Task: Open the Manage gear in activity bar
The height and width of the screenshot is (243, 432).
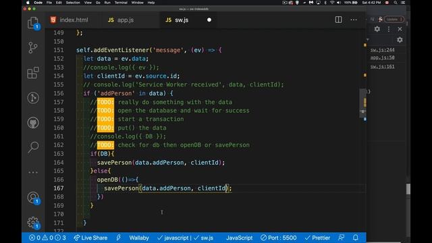Action: coord(33,222)
